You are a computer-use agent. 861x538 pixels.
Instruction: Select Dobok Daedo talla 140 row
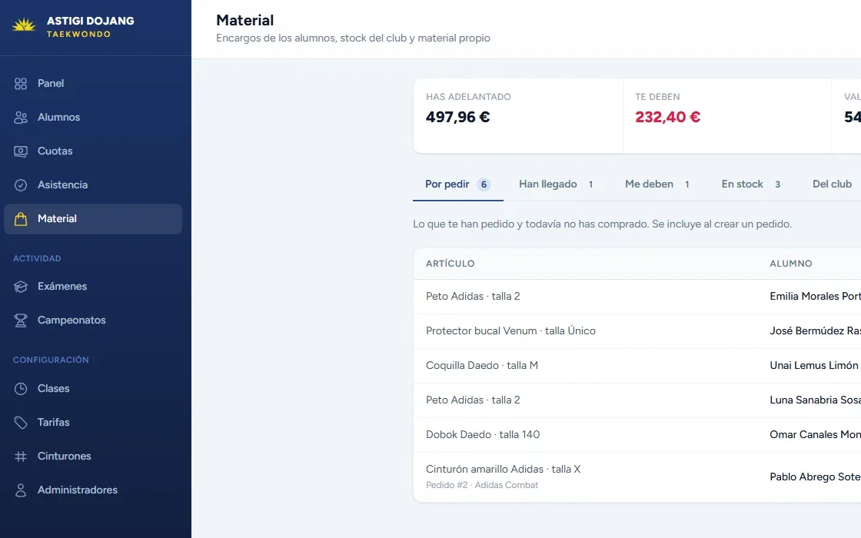pos(637,435)
